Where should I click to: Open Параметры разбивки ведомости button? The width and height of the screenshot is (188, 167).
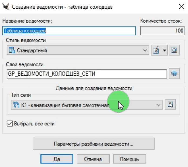pos(94,144)
